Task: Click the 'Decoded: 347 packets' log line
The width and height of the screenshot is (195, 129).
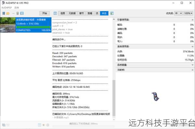Action: [65, 57]
